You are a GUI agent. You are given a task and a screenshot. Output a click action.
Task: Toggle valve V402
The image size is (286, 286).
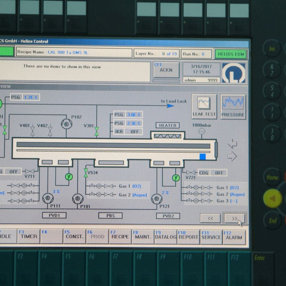(x=50, y=131)
